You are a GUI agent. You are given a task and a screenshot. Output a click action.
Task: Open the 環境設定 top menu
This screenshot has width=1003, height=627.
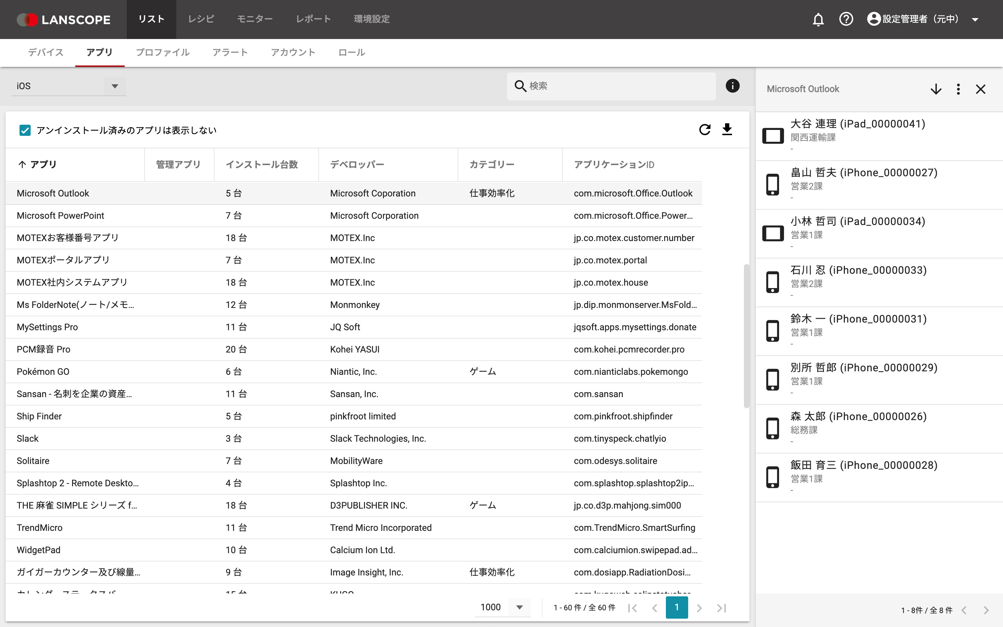[372, 19]
